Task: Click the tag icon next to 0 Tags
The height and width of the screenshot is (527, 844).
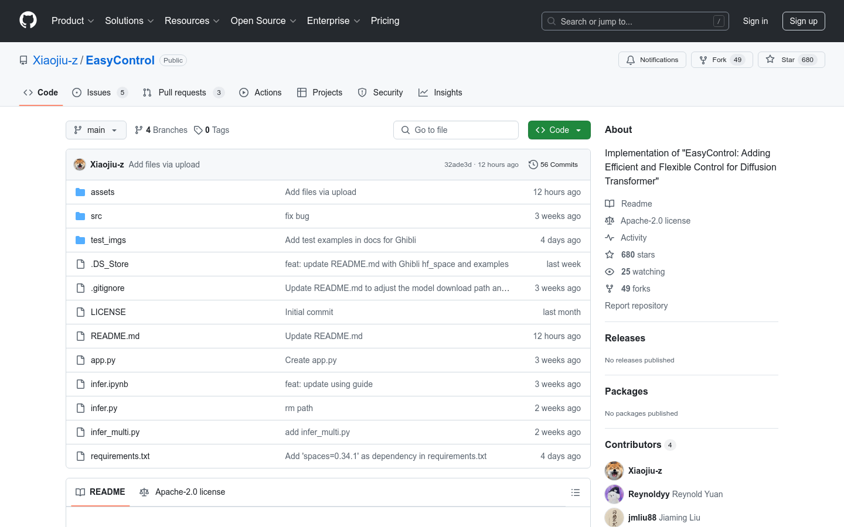Action: coord(198,130)
